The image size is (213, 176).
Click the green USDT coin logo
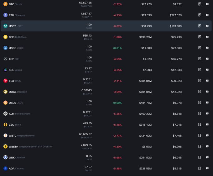[x=5, y=26]
